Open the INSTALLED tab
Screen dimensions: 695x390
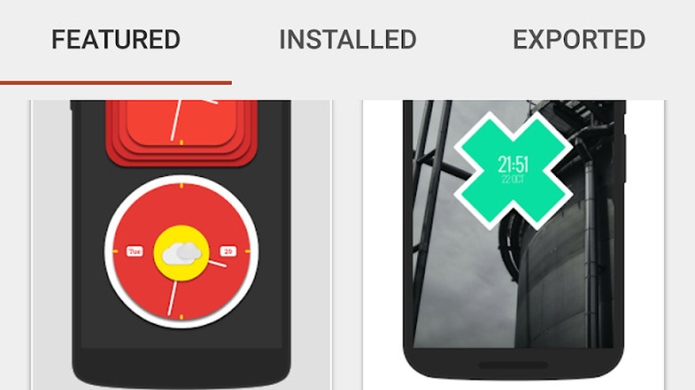[347, 39]
